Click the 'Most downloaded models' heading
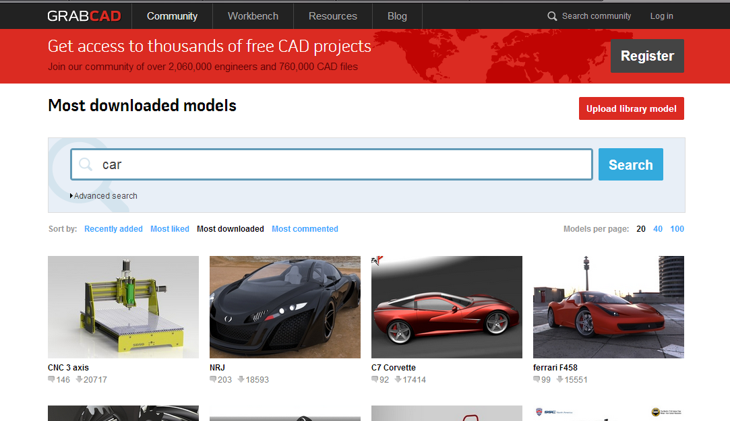The width and height of the screenshot is (730, 421). click(x=142, y=106)
